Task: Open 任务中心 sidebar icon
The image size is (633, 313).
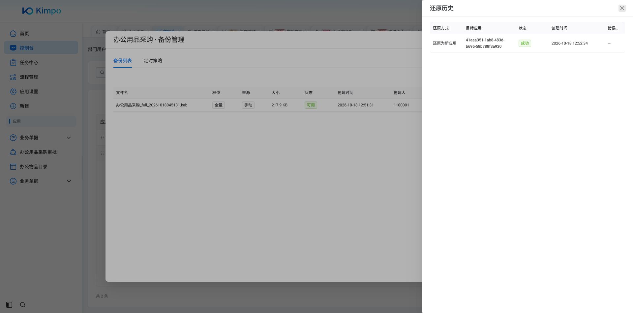Action: tap(13, 62)
